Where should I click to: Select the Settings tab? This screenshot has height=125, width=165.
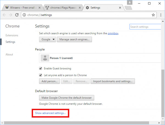click(104, 8)
